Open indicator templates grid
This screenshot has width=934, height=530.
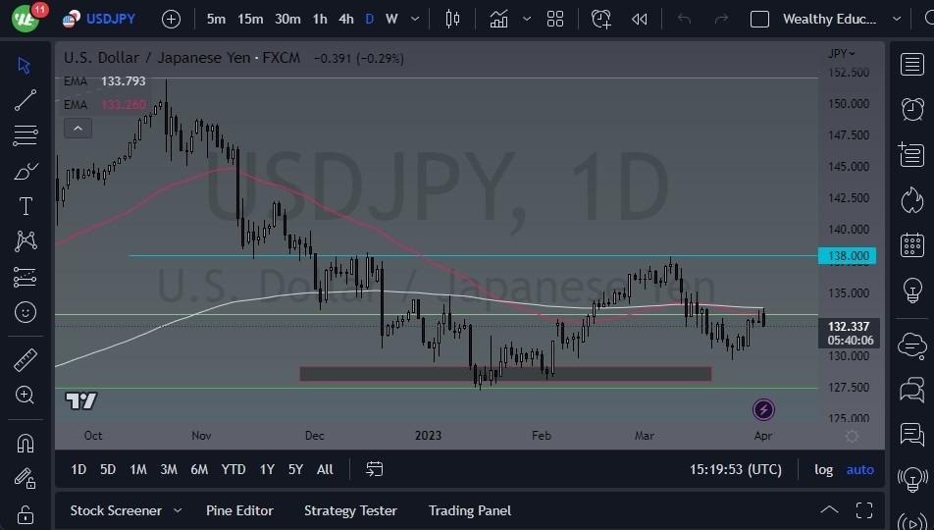555,19
